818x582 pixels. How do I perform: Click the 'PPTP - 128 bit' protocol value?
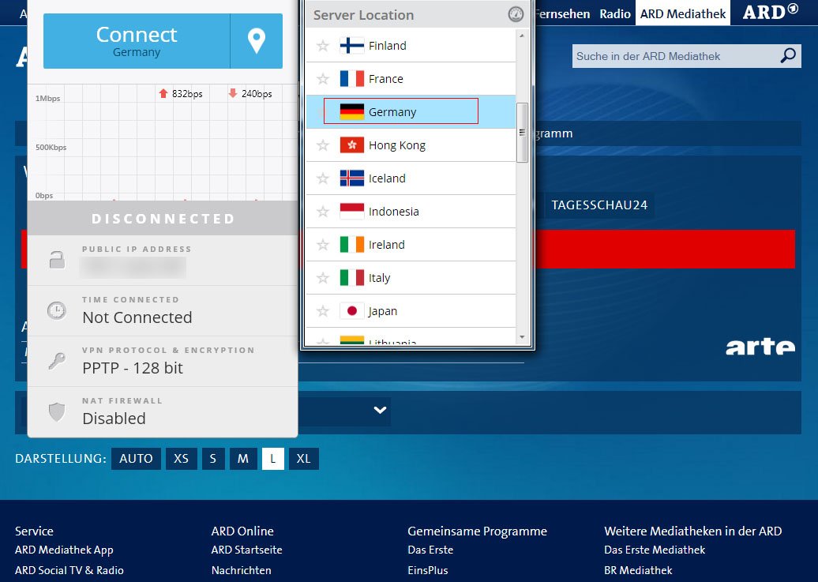click(133, 368)
